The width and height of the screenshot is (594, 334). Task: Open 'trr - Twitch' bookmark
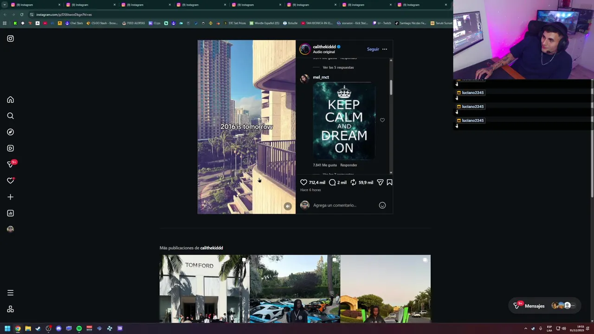(x=382, y=23)
